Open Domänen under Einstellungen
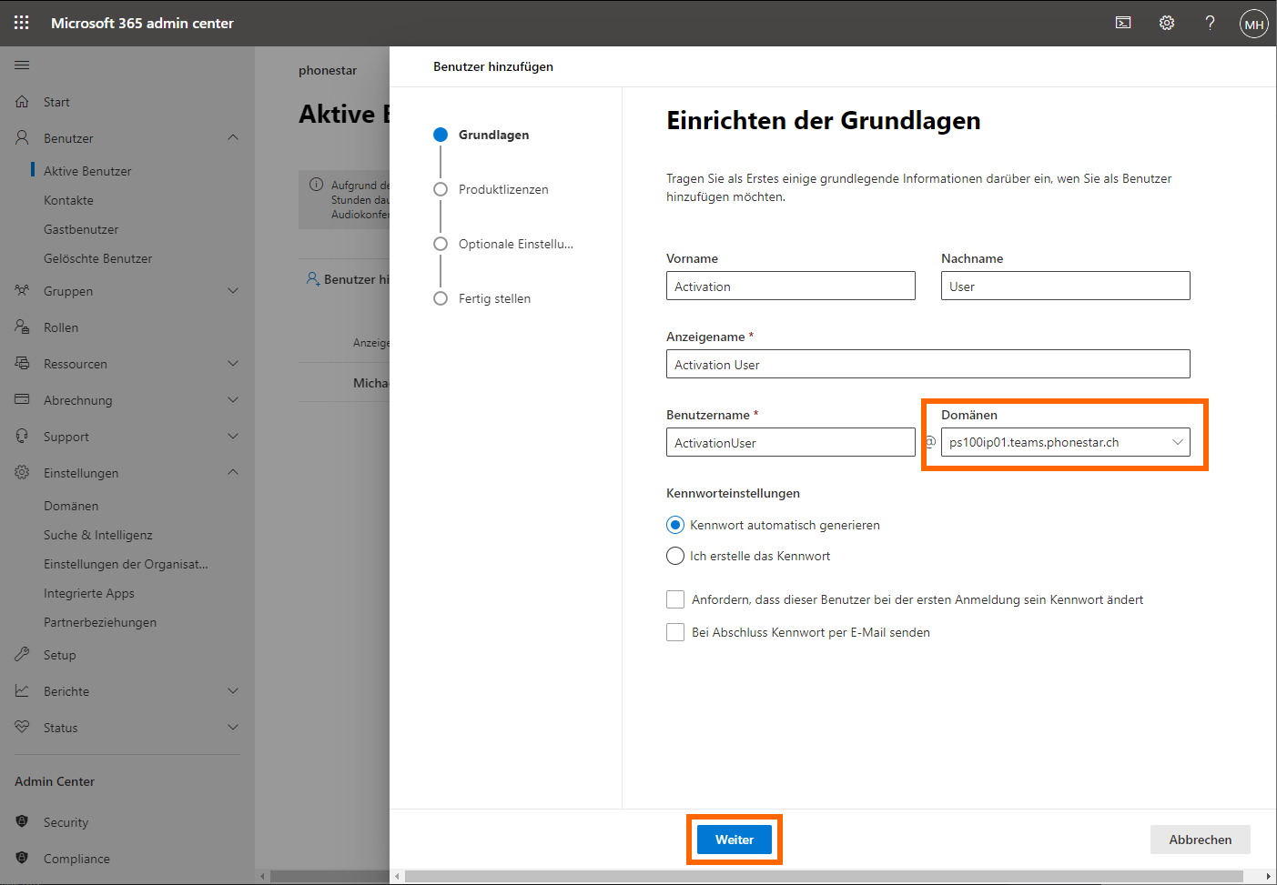The height and width of the screenshot is (885, 1277). (71, 506)
